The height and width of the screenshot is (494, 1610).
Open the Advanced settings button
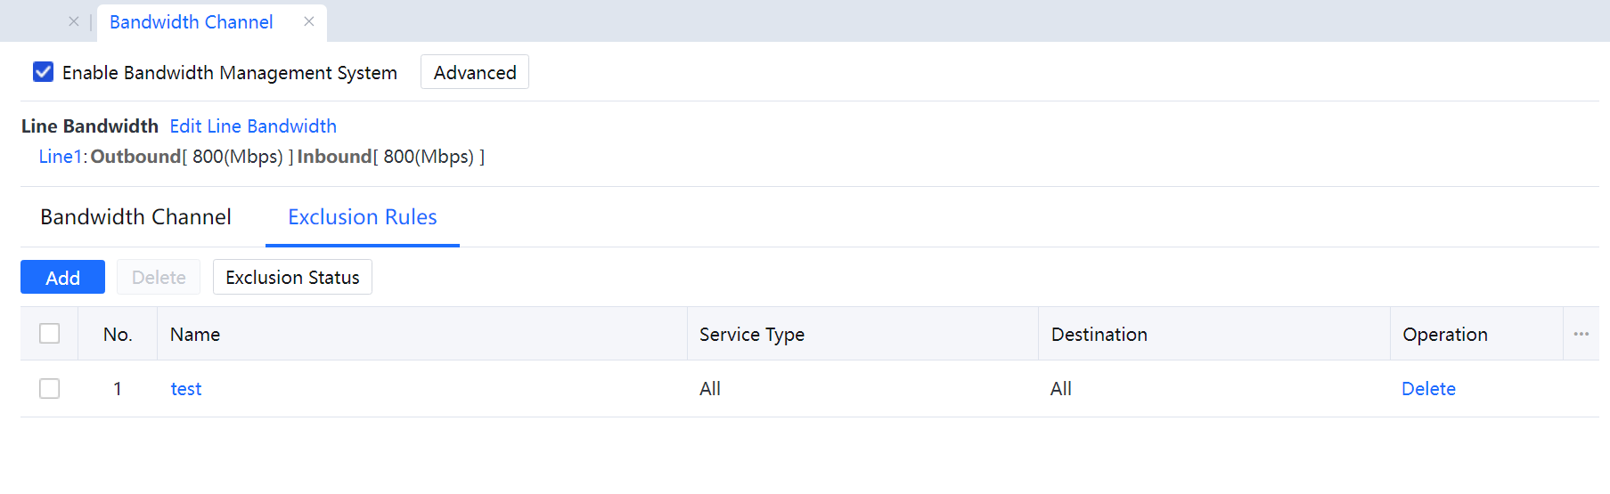pyautogui.click(x=474, y=72)
